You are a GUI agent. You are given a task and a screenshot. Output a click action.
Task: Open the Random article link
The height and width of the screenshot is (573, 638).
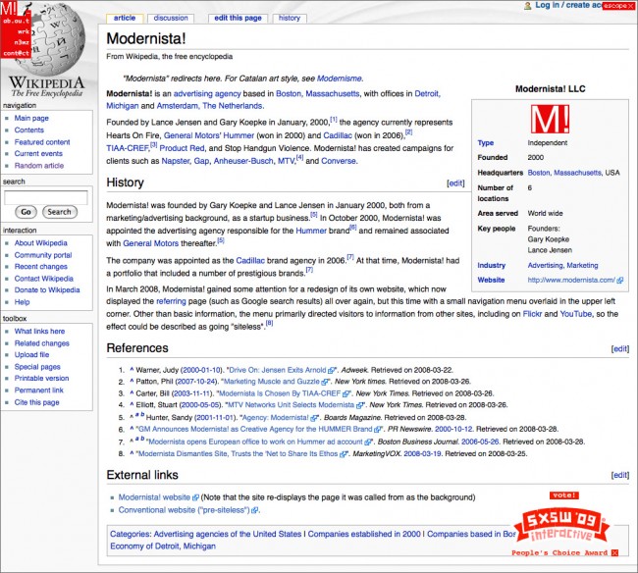pos(39,166)
